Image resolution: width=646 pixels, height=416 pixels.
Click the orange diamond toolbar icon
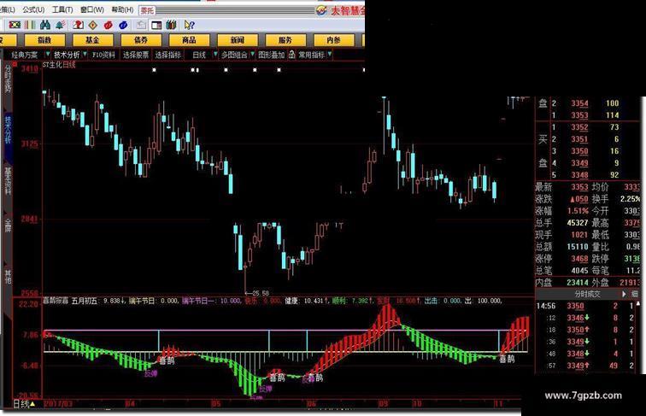pyautogui.click(x=93, y=25)
